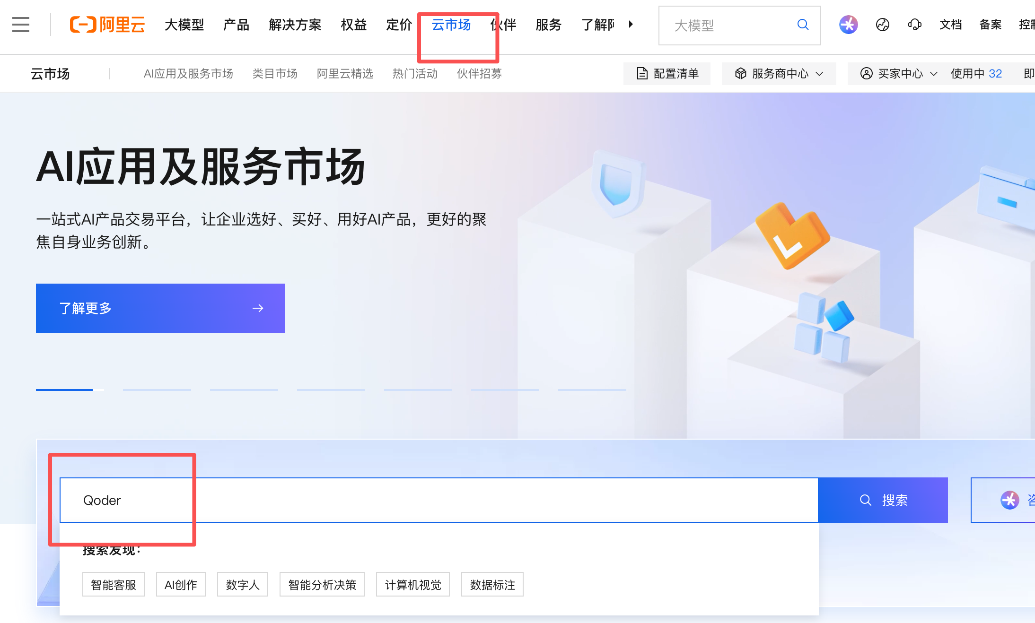
Task: Open 大模型 navigation menu
Action: pos(184,25)
